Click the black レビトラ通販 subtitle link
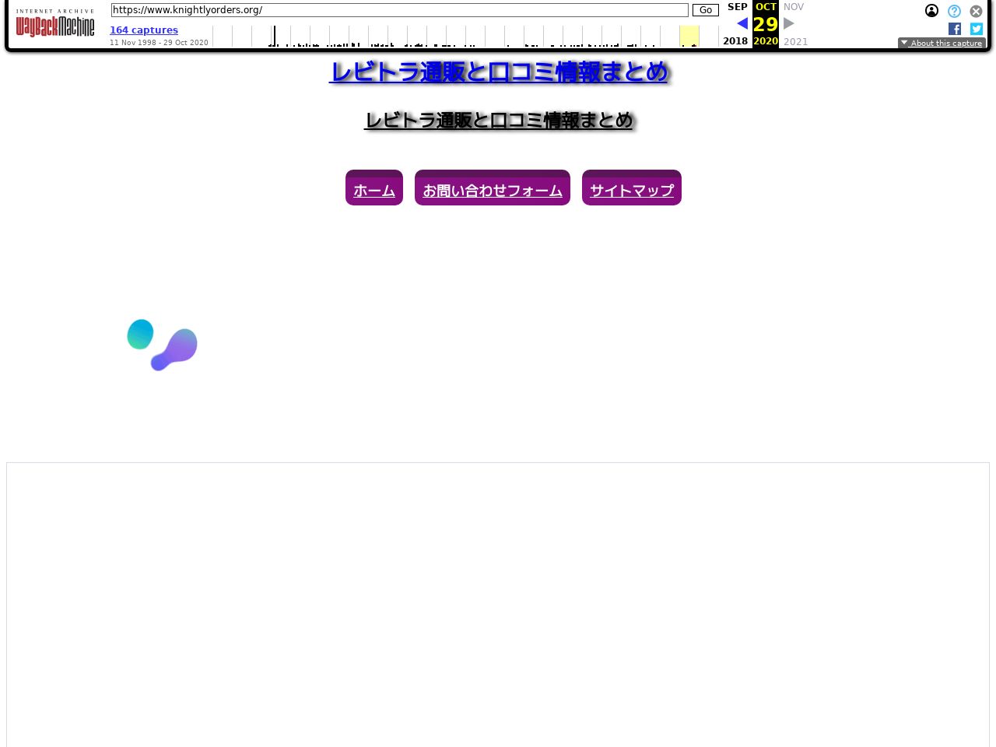 tap(499, 121)
